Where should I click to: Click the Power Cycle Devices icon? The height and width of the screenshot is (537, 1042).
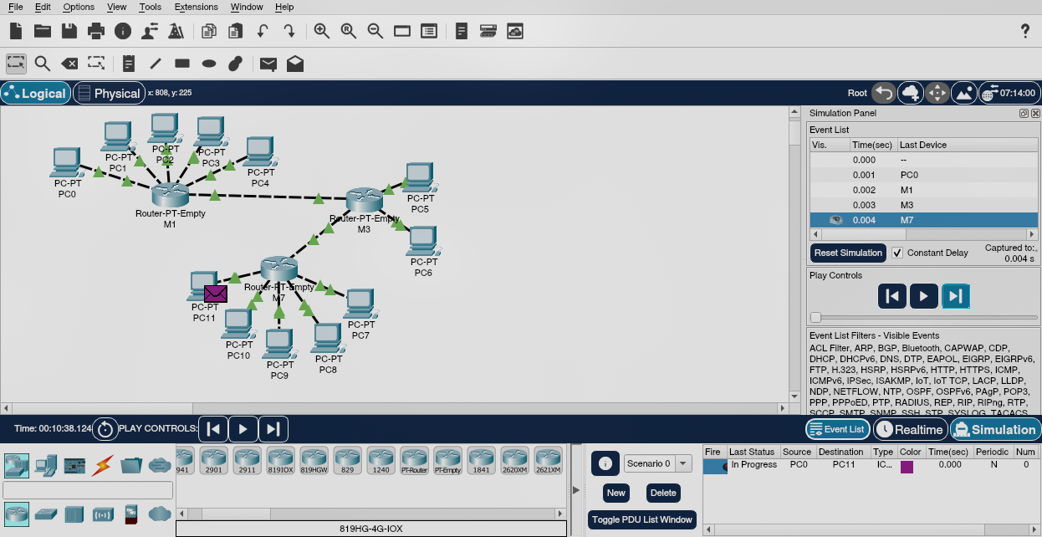click(x=105, y=429)
